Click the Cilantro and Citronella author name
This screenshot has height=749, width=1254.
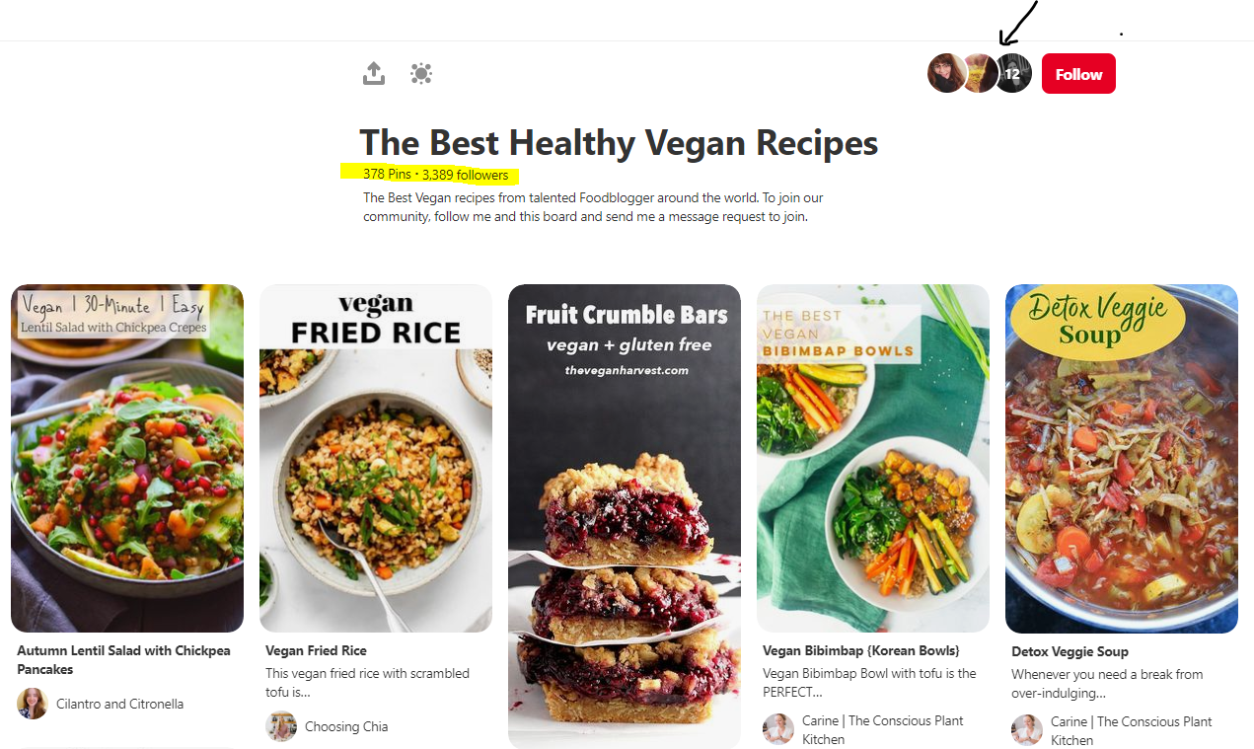(x=119, y=704)
